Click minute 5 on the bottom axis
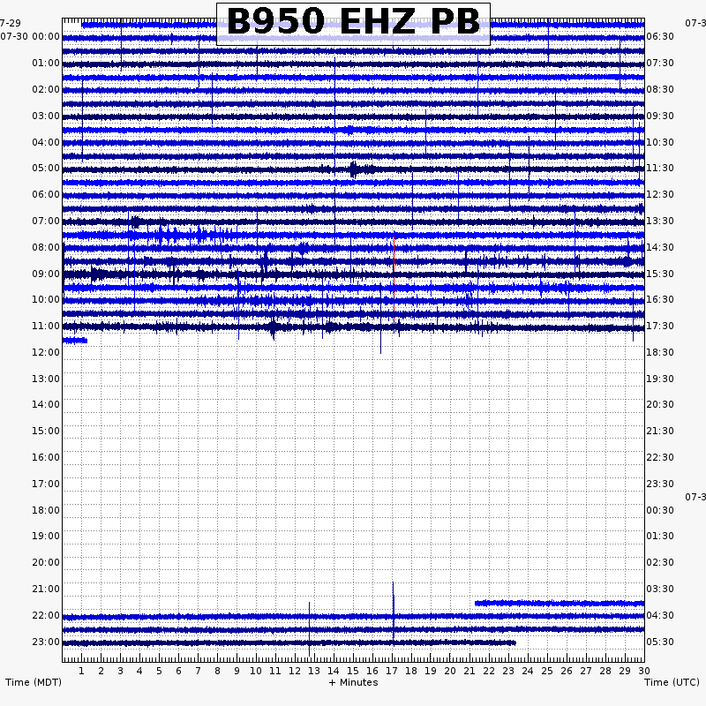 (x=159, y=671)
